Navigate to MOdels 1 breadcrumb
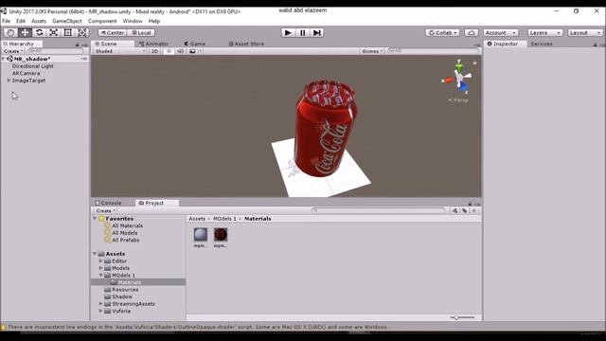The height and width of the screenshot is (341, 606). [224, 219]
